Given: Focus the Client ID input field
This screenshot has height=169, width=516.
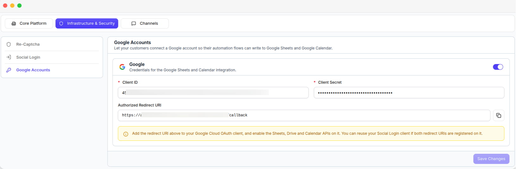Looking at the screenshot, I should coord(213,93).
